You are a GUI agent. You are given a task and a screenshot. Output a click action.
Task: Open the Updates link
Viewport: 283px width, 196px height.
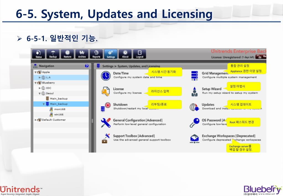[x=208, y=105]
